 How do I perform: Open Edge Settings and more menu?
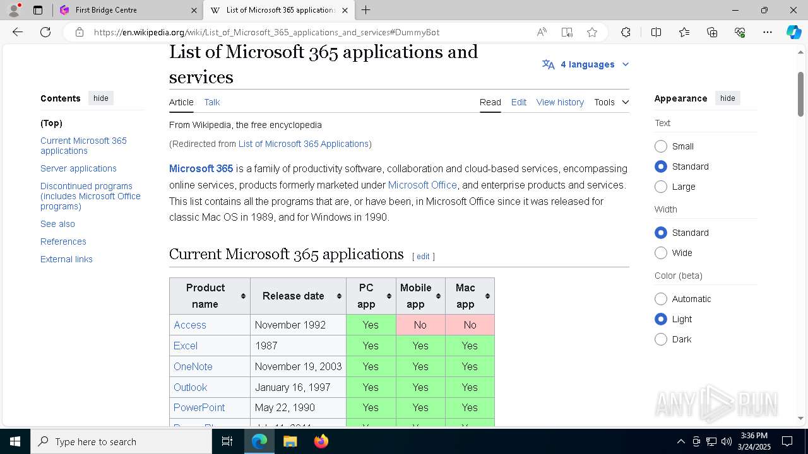768,32
